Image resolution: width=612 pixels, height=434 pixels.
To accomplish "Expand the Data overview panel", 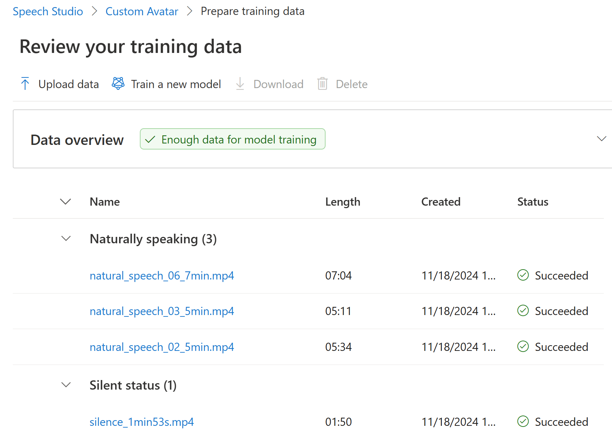I will tap(601, 139).
